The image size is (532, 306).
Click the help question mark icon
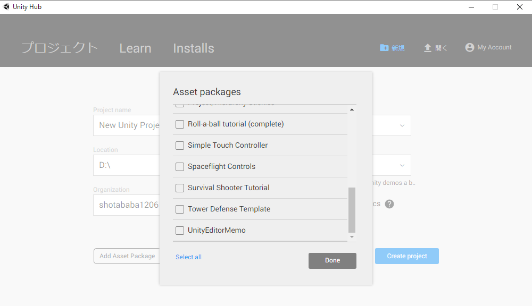[x=389, y=204]
